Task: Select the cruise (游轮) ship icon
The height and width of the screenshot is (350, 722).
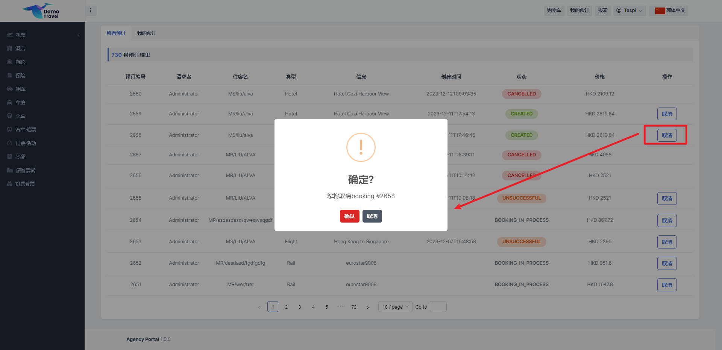Action: click(10, 62)
